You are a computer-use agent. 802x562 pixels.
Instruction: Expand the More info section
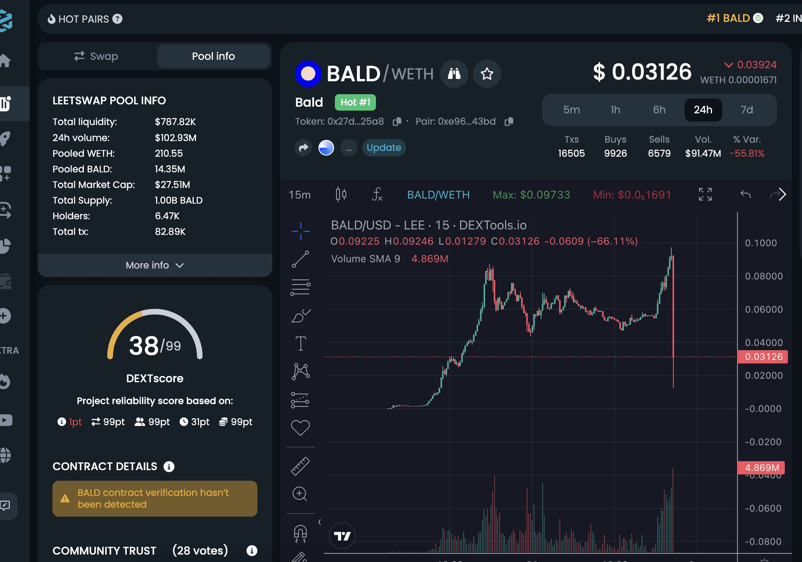click(155, 265)
